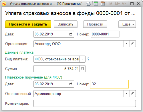
Task: Open Администратор user card
Action: [133, 94]
